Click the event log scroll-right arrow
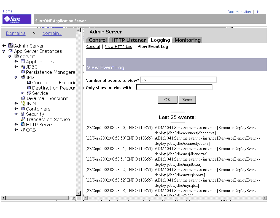Screen dimensions: 280x218 265,198
